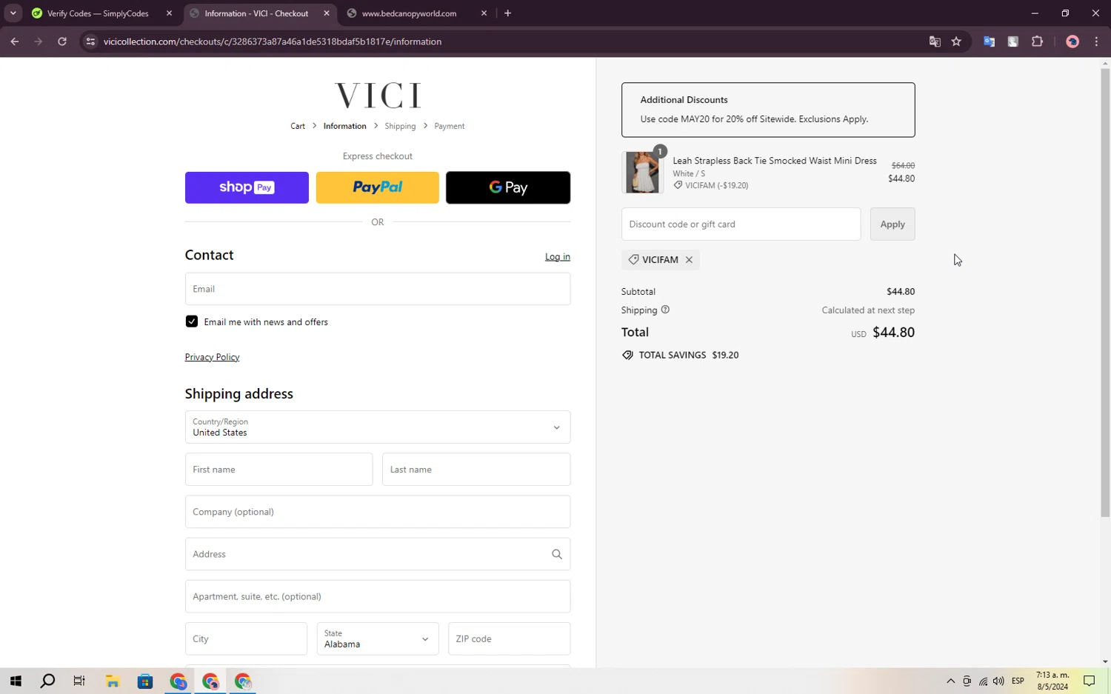Click the Shipping breadcrumb step

[400, 126]
